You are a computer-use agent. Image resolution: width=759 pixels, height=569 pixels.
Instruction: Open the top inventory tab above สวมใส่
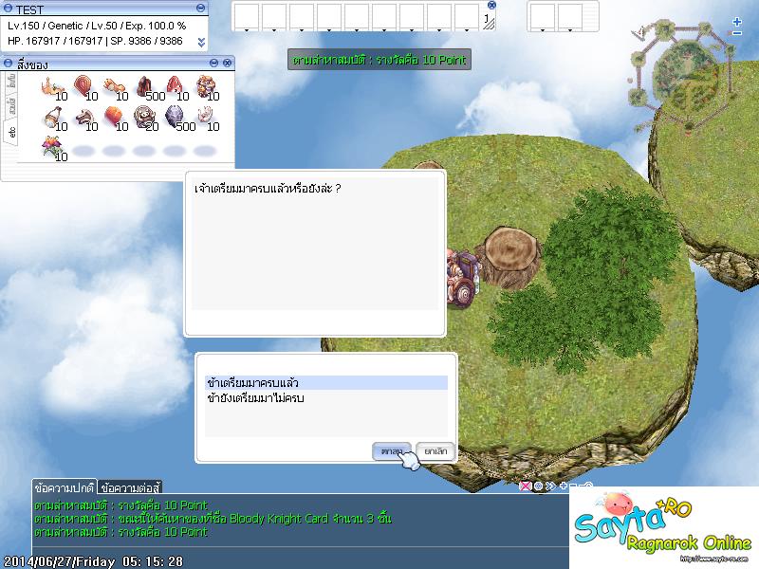pyautogui.click(x=11, y=82)
